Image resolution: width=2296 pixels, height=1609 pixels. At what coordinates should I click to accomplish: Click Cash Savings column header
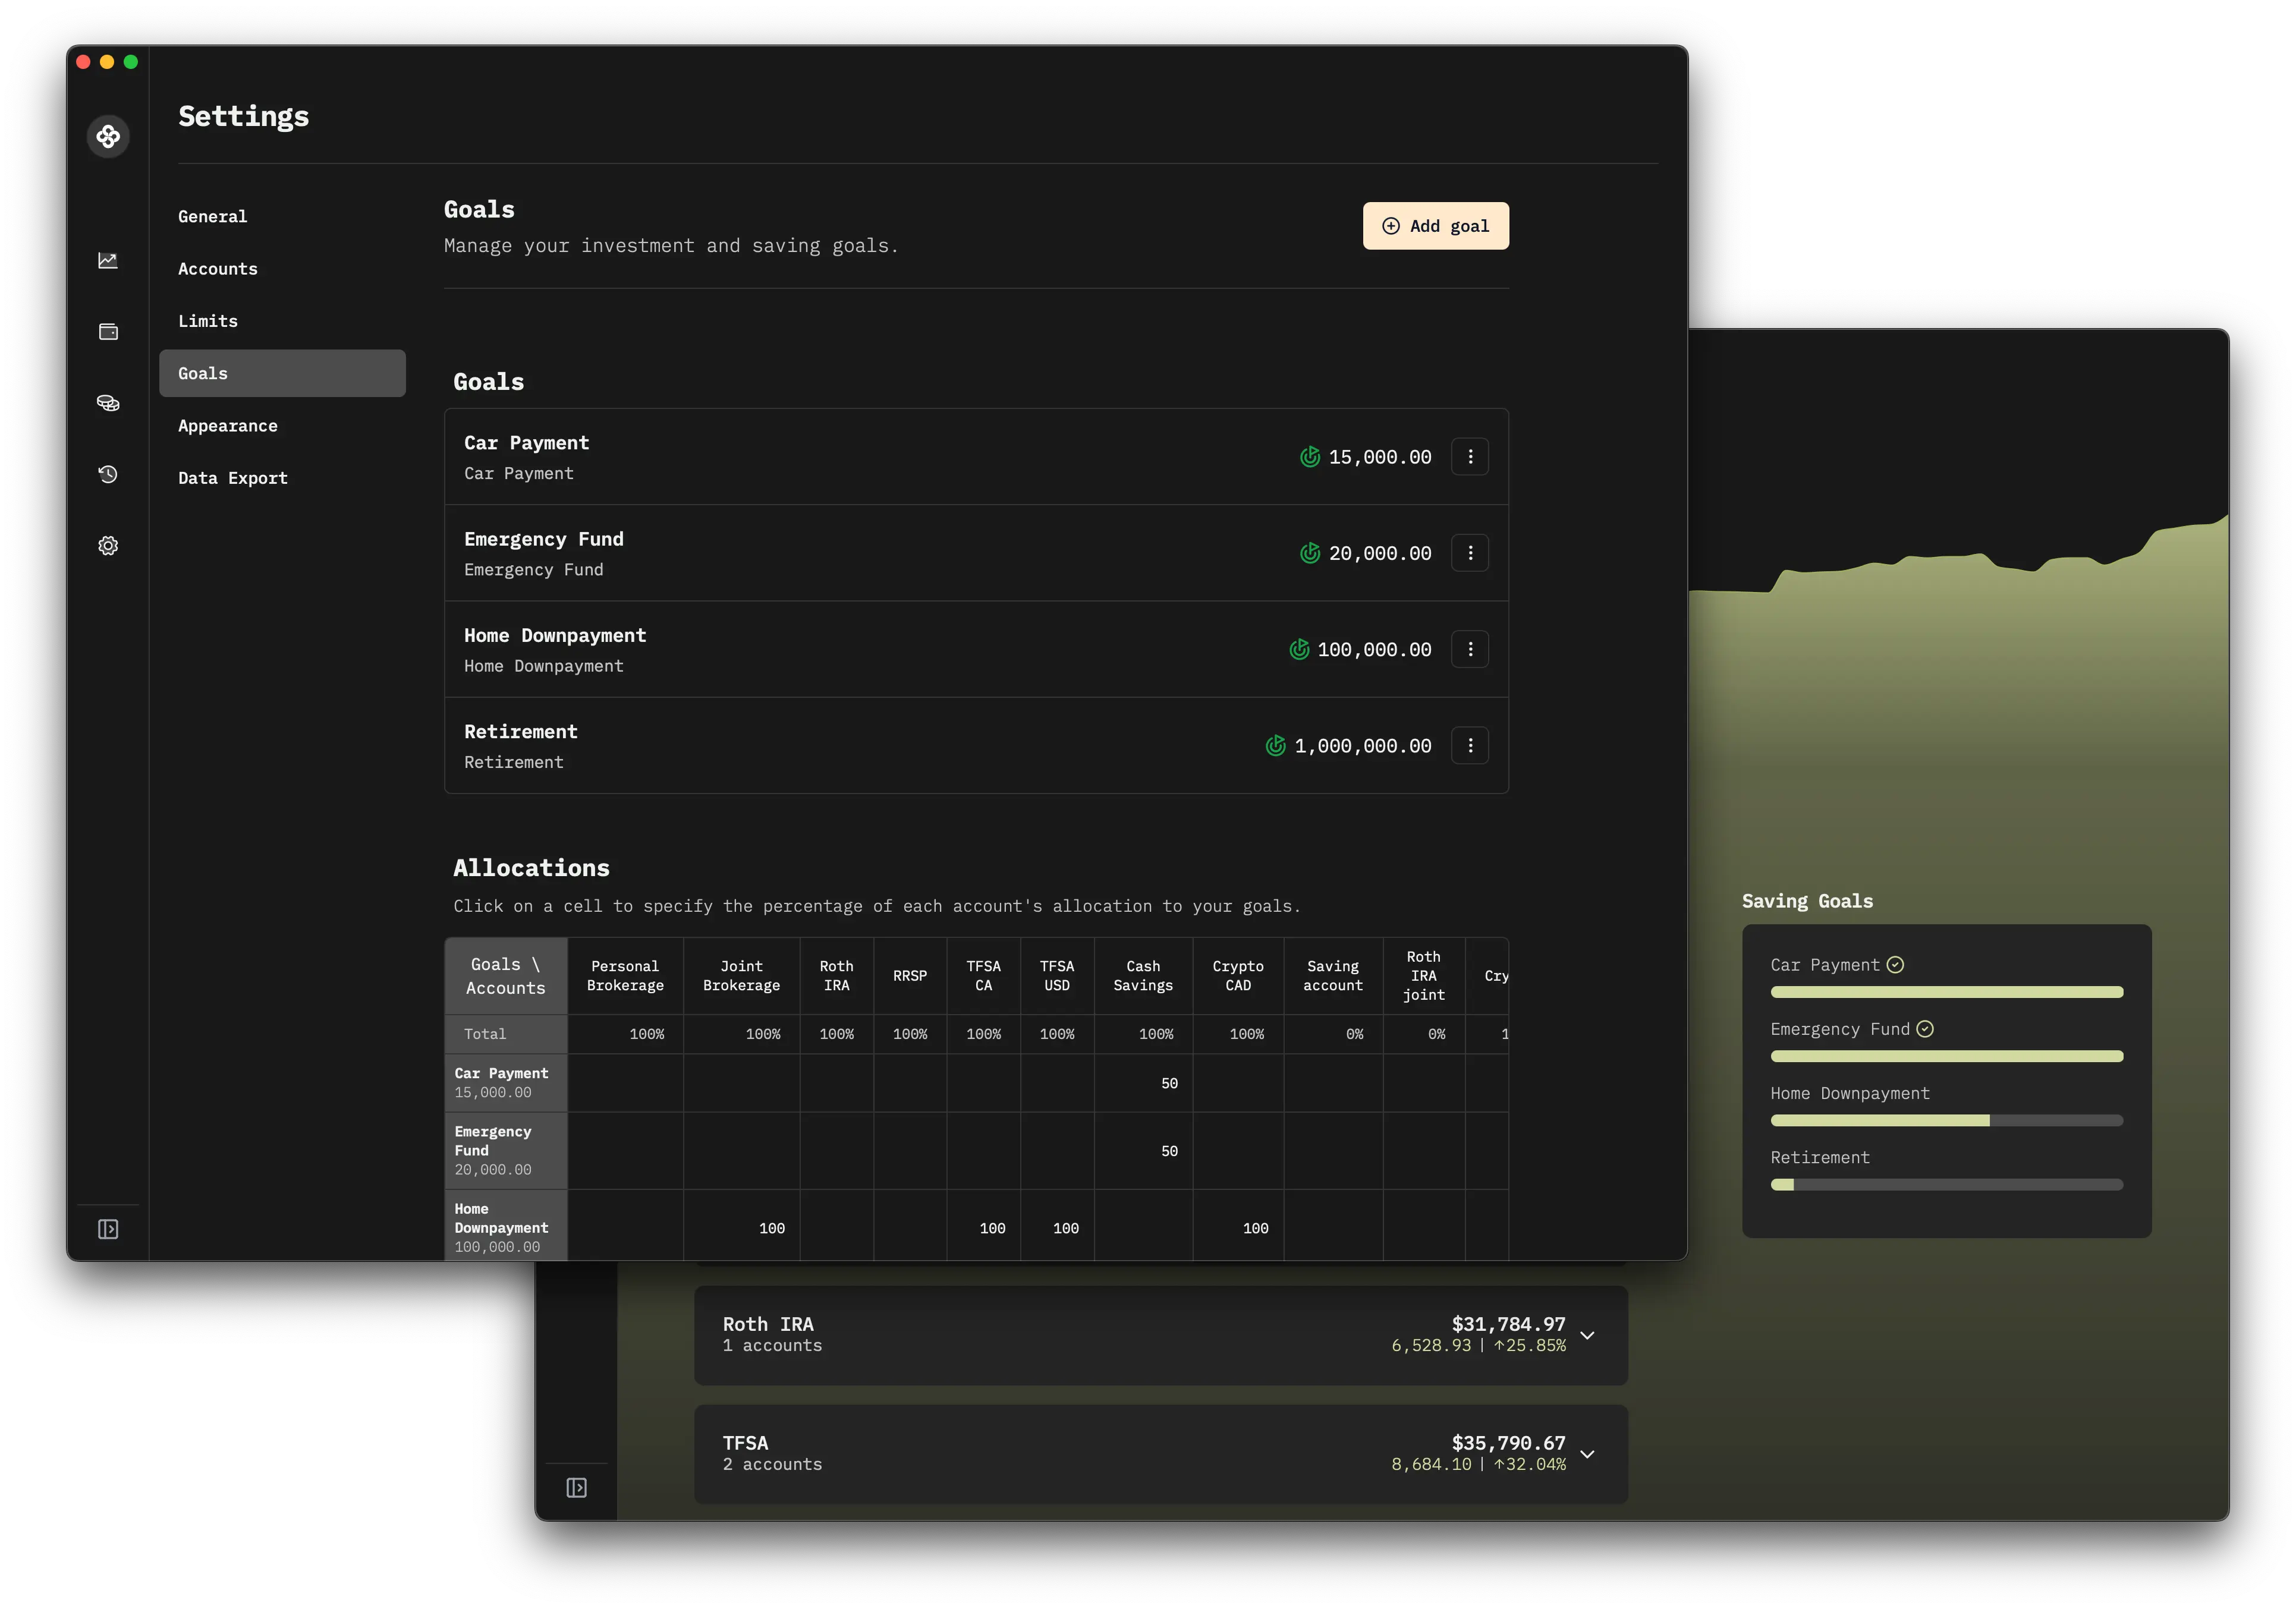(x=1143, y=976)
